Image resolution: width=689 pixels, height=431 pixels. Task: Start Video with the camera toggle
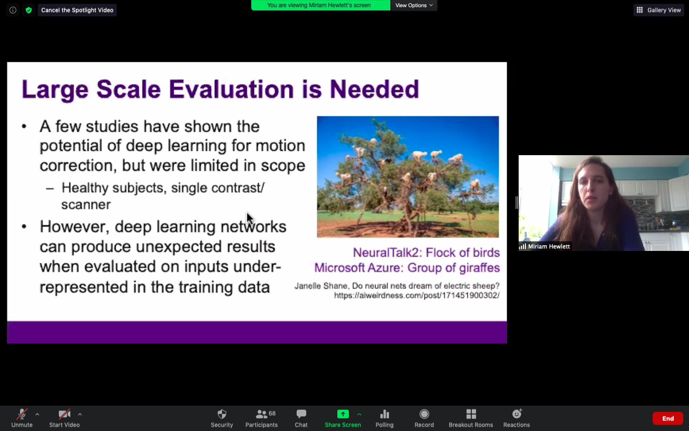[x=64, y=418]
